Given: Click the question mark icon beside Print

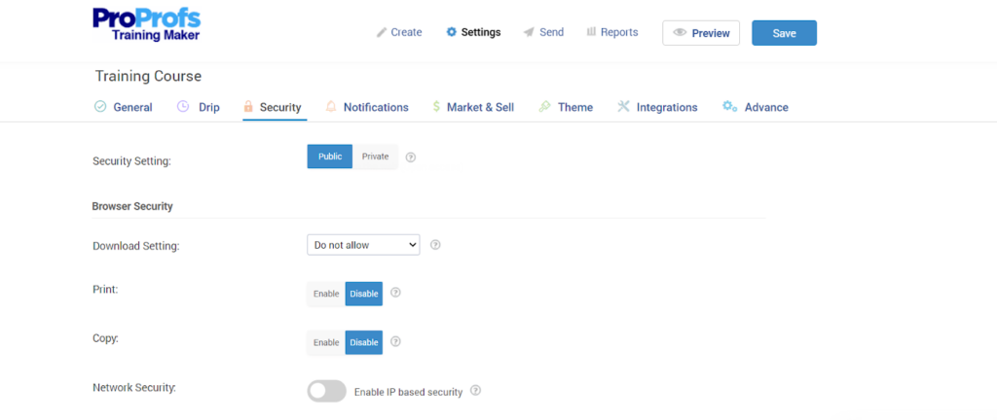Looking at the screenshot, I should [396, 293].
